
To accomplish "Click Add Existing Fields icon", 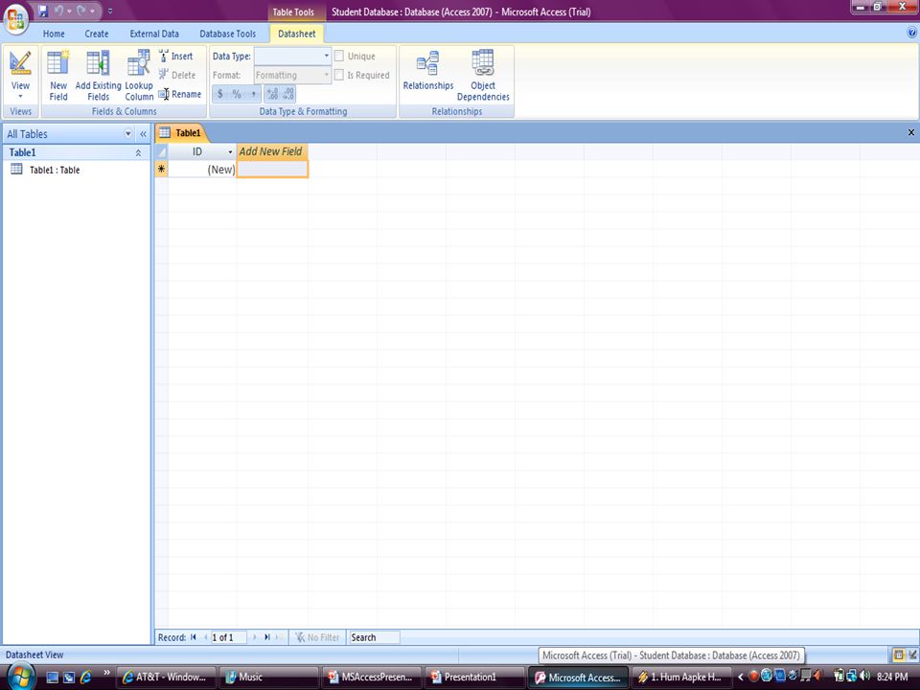I will click(98, 62).
